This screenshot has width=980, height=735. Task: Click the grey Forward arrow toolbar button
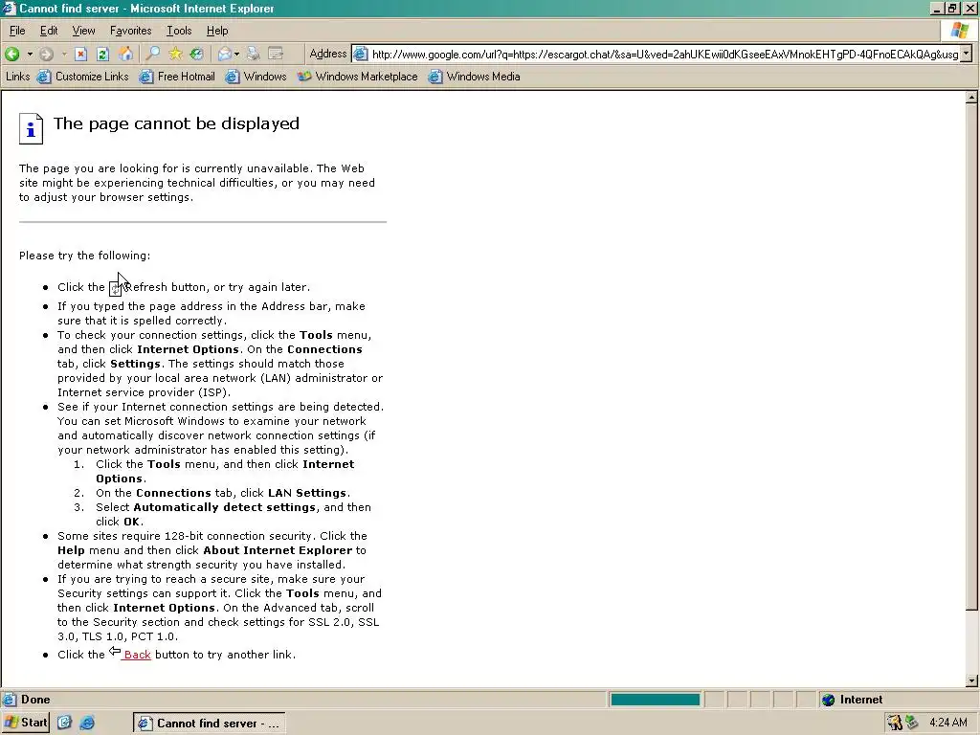[x=46, y=54]
